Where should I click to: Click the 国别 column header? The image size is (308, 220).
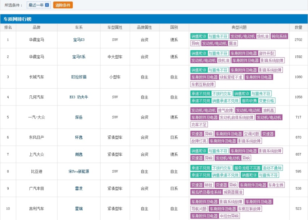pyautogui.click(x=174, y=27)
